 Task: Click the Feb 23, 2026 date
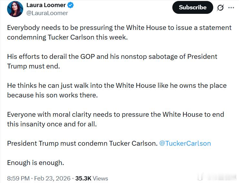[52, 178]
